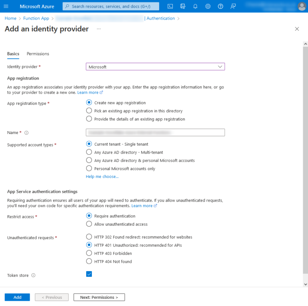Click Microsoft Azure logo text
The width and height of the screenshot is (308, 306).
37,6
